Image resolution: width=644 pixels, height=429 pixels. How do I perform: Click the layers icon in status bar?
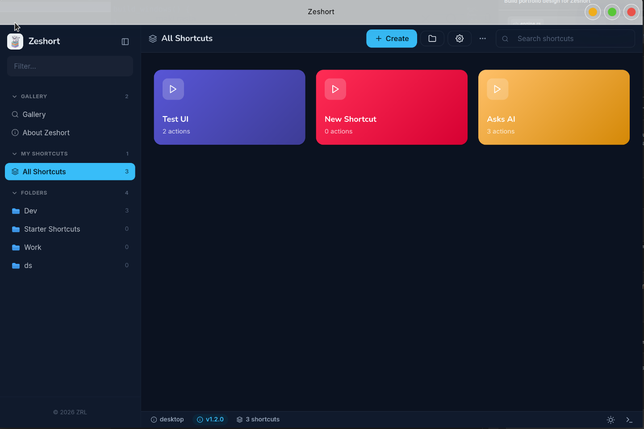pyautogui.click(x=240, y=420)
